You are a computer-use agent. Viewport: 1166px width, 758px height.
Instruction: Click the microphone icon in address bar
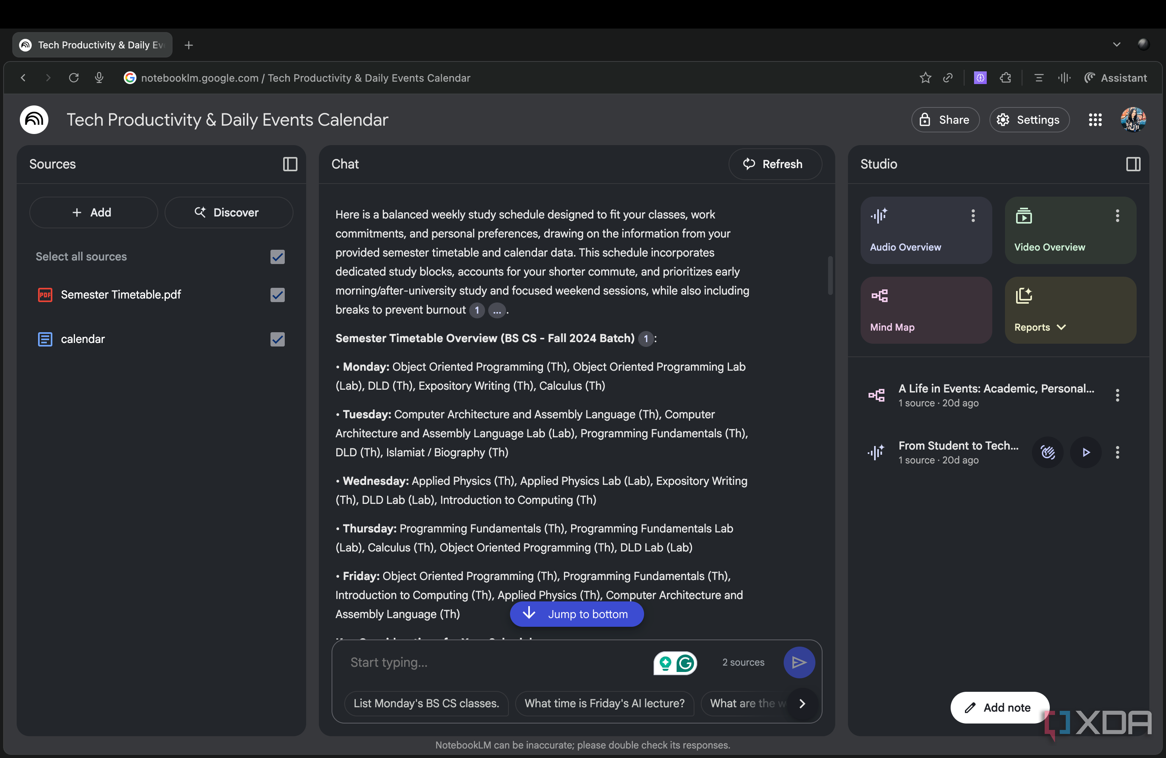click(99, 78)
